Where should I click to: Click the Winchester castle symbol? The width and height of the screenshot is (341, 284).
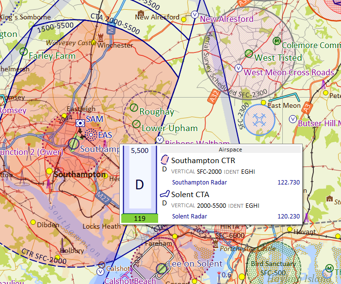100,38
